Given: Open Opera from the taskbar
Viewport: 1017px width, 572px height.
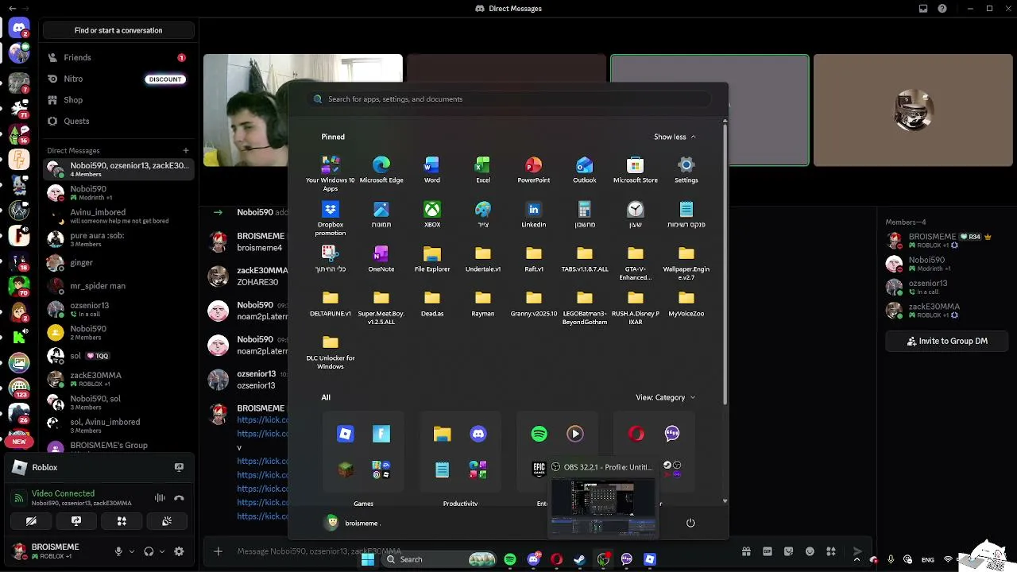Looking at the screenshot, I should coord(557,559).
